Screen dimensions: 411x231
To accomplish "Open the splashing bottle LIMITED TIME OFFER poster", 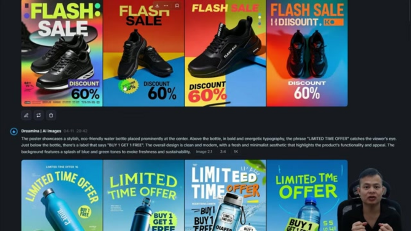I will coord(225,195).
